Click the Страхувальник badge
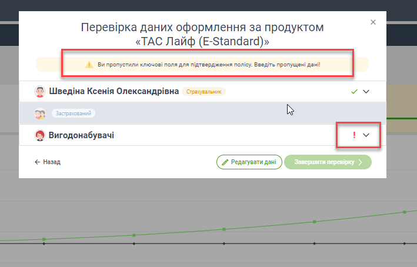Screen dimensions: 417x267 (204, 92)
